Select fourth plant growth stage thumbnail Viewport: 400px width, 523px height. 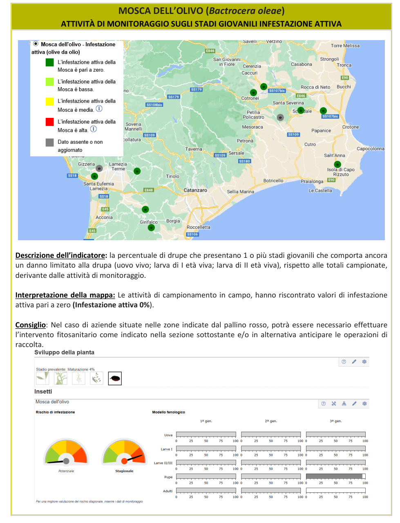point(96,378)
